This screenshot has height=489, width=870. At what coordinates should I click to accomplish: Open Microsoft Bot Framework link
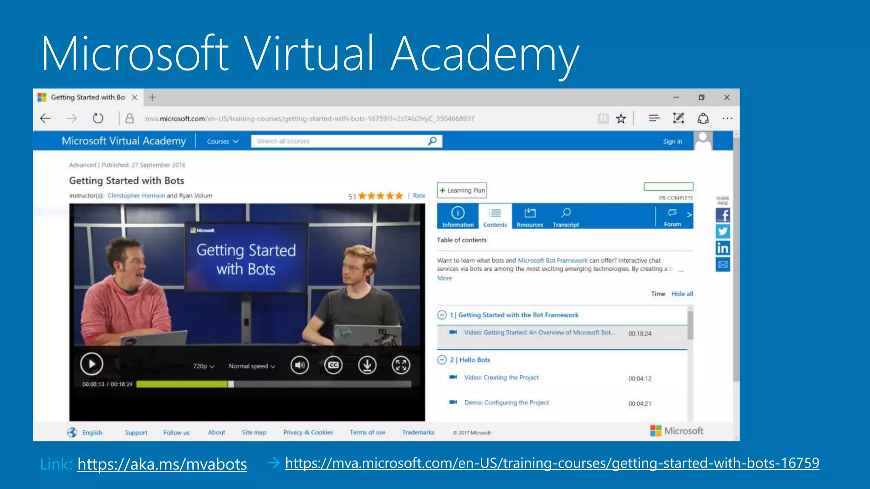pos(552,261)
